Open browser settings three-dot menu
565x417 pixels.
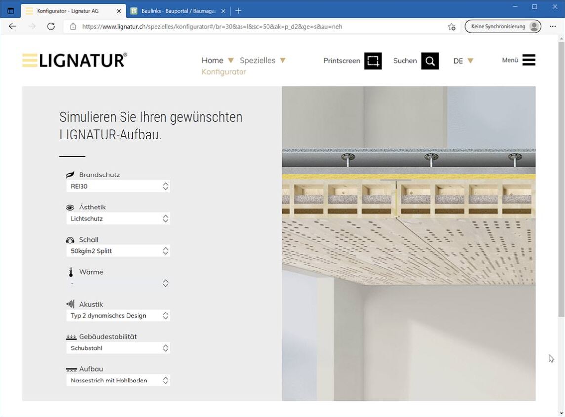tap(553, 26)
